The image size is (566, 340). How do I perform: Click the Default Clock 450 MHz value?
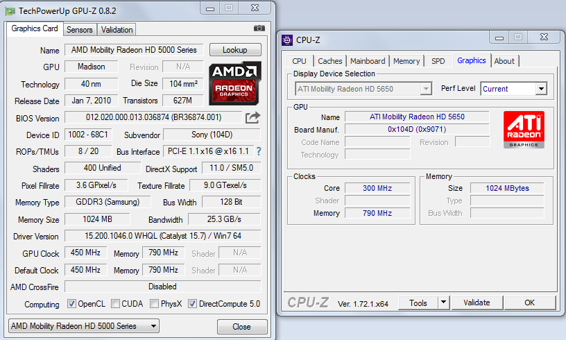pos(85,270)
